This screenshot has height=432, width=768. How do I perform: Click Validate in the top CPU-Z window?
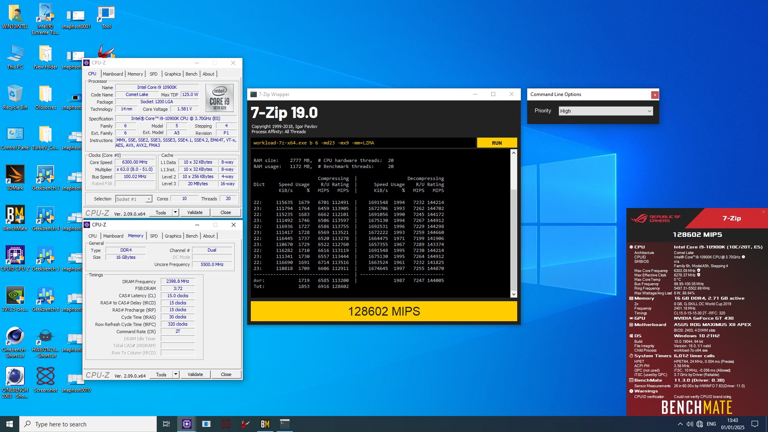point(195,212)
